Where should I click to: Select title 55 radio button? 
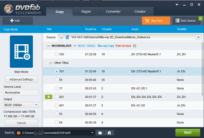click(57, 80)
